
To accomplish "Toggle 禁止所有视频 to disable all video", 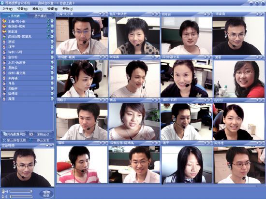I will pos(14,140).
